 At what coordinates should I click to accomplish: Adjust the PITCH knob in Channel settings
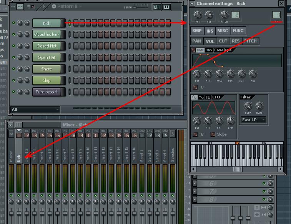(x=224, y=15)
